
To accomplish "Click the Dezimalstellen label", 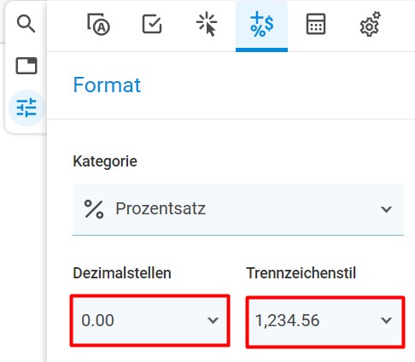I will point(122,273).
